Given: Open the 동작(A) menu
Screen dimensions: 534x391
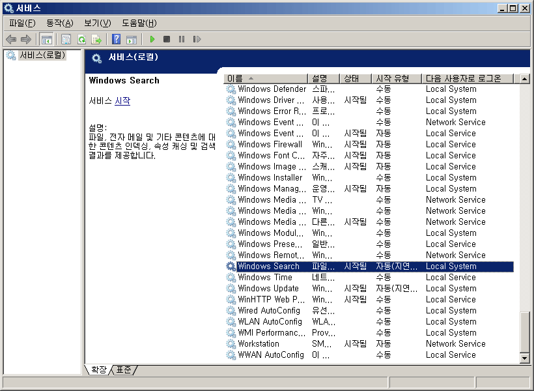Looking at the screenshot, I should click(x=60, y=23).
